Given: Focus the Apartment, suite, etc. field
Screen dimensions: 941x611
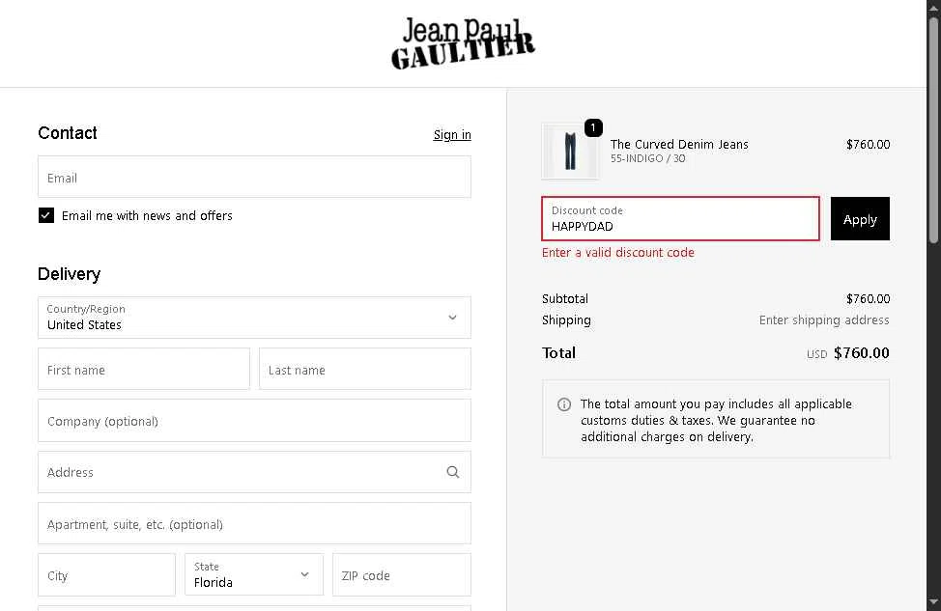Looking at the screenshot, I should 254,523.
